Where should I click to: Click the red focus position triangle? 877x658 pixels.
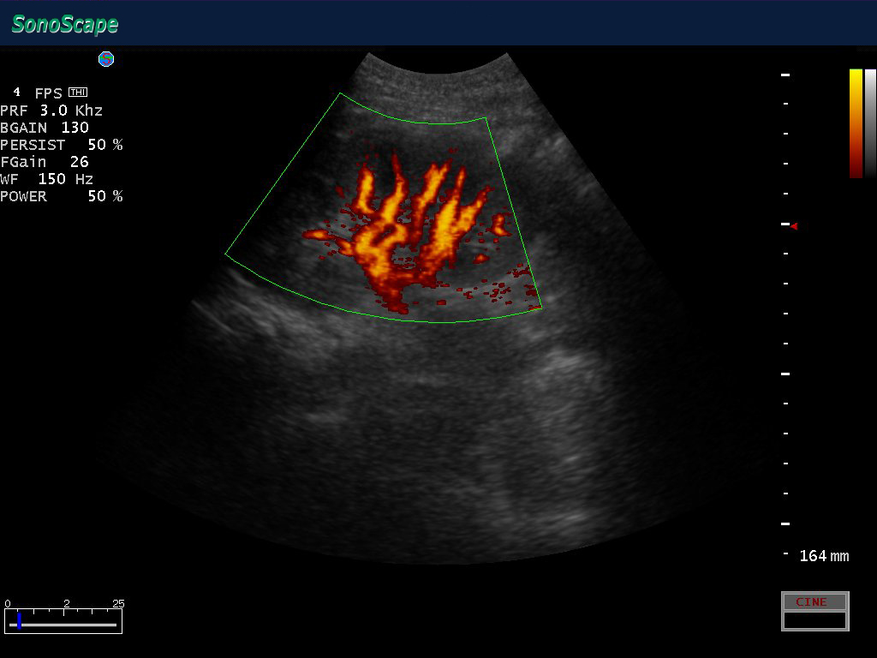tap(794, 226)
